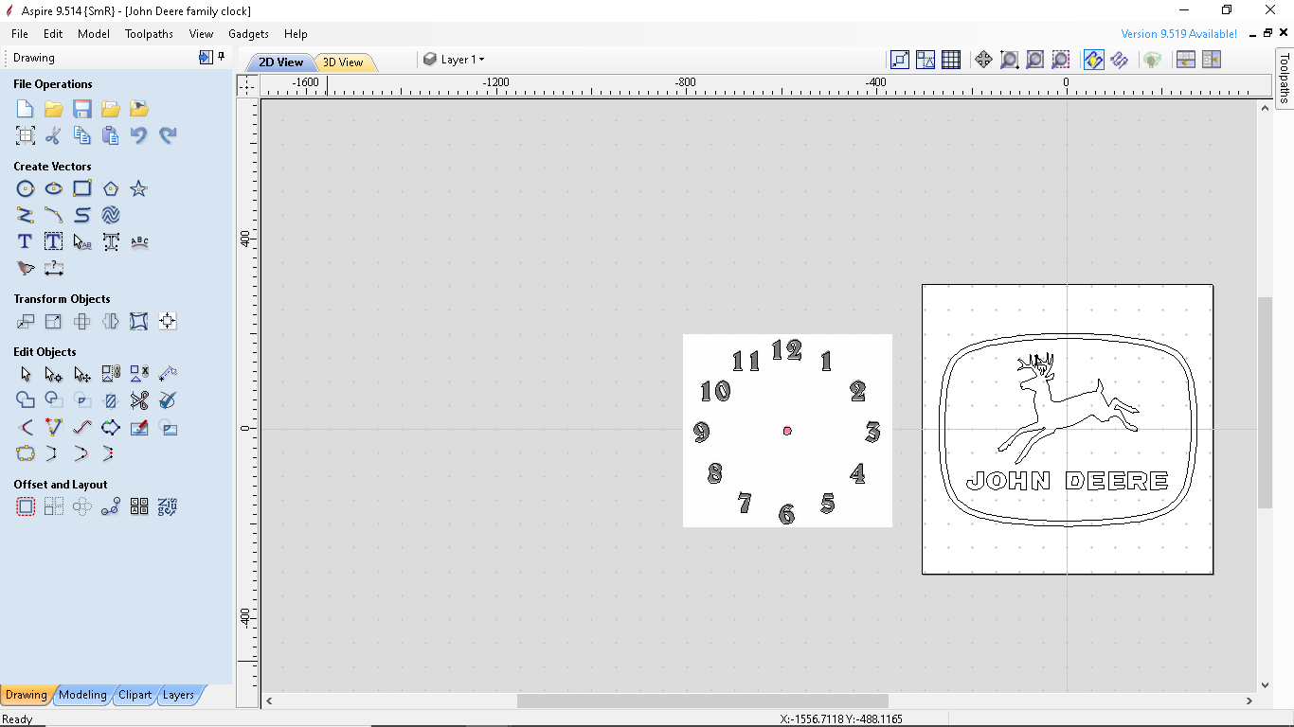The image size is (1294, 727).
Task: Switch to the 3D View tab
Action: pyautogui.click(x=345, y=62)
